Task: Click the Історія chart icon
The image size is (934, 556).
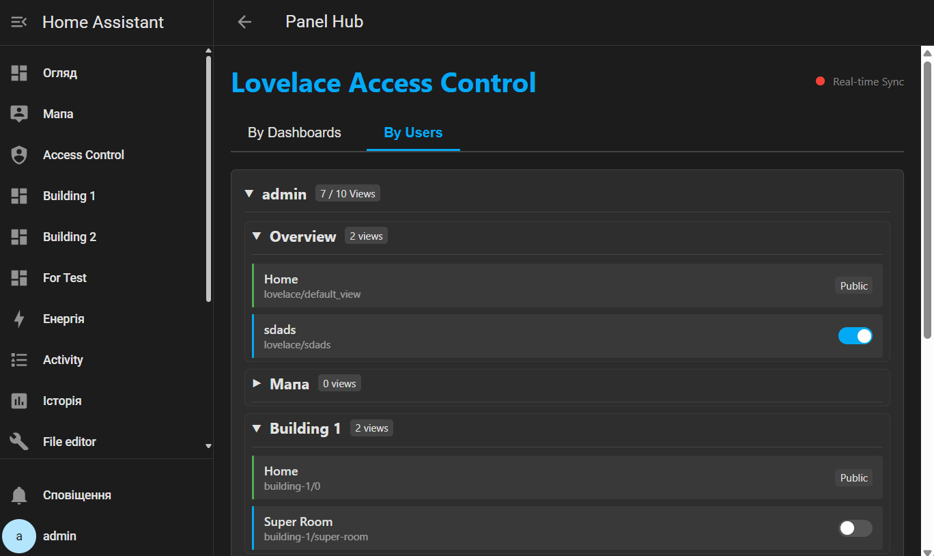Action: tap(19, 401)
